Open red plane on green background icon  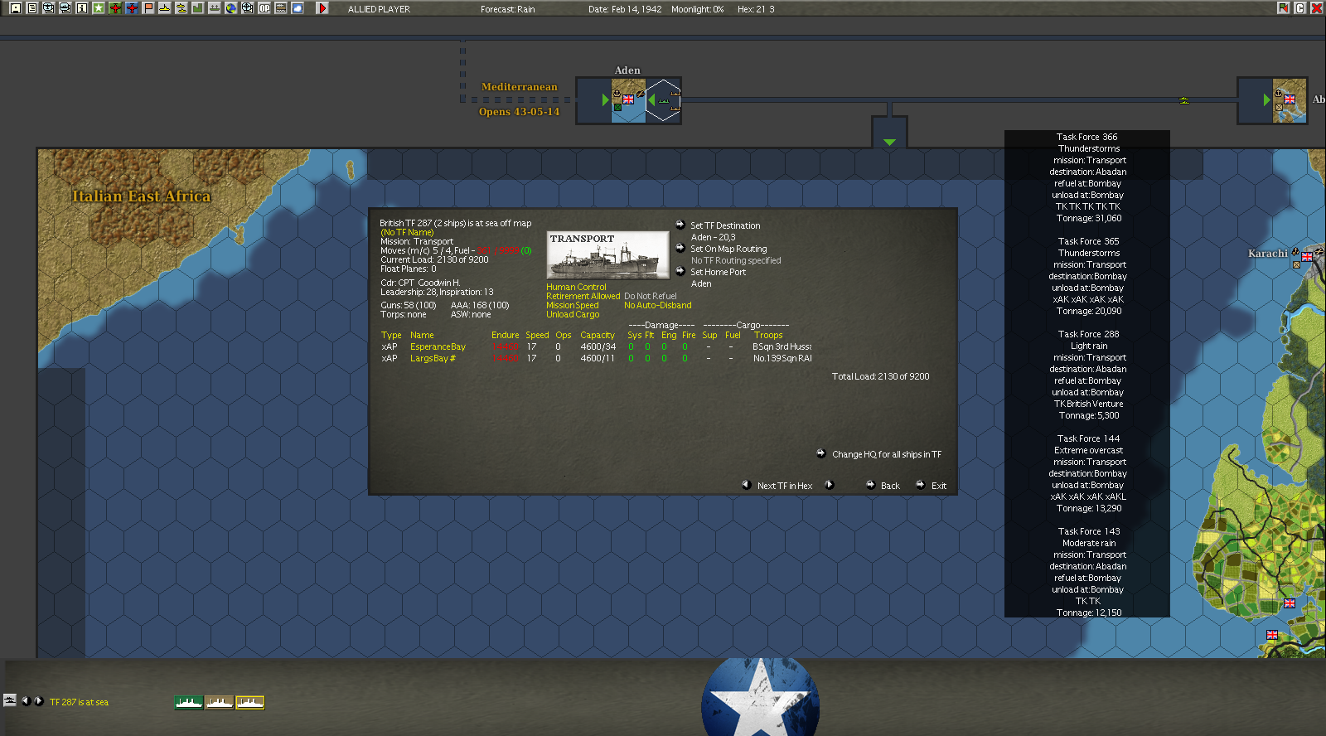tap(115, 8)
